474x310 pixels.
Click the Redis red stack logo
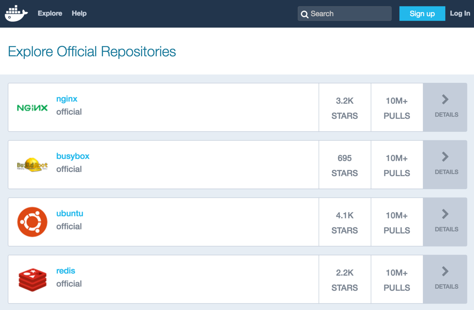pyautogui.click(x=32, y=280)
